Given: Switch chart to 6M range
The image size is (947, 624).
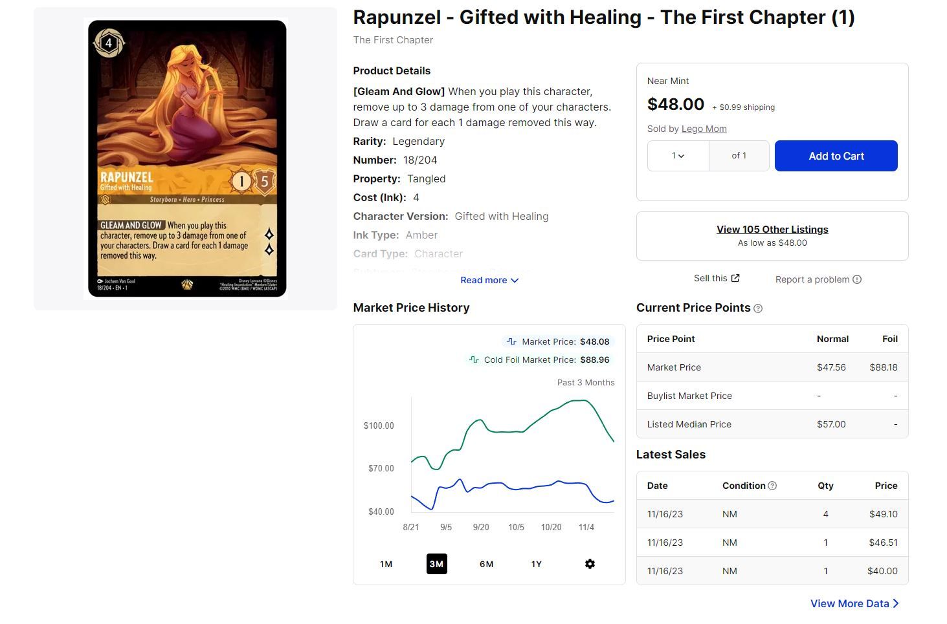Looking at the screenshot, I should (x=487, y=564).
